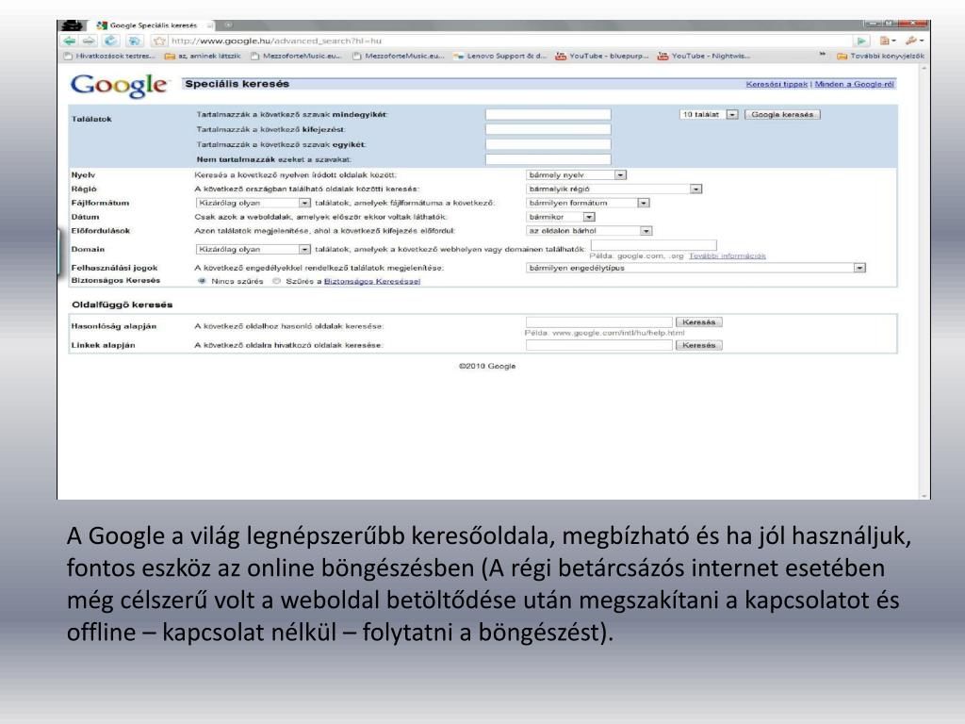
Task: Open first 'MezzoforteMusic.eu' bookmark
Action: [295, 56]
